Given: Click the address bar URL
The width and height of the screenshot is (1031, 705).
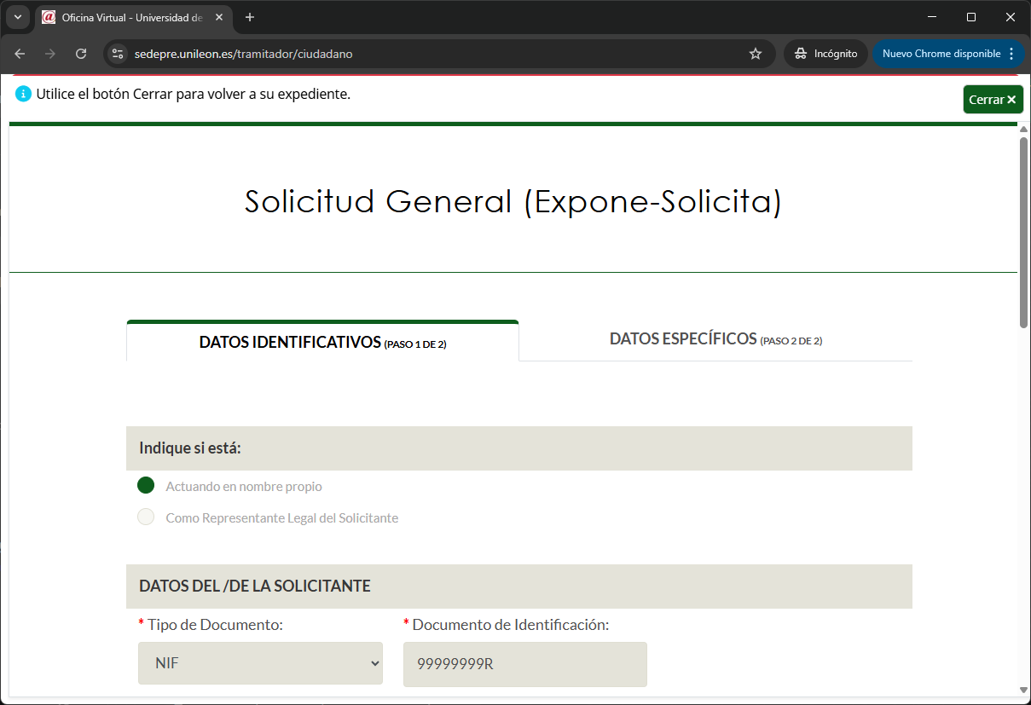Looking at the screenshot, I should [x=243, y=54].
